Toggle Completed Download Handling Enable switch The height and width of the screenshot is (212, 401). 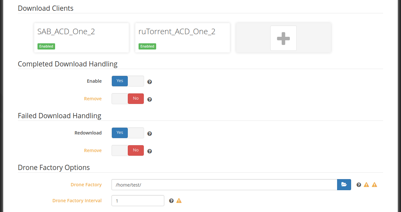128,81
